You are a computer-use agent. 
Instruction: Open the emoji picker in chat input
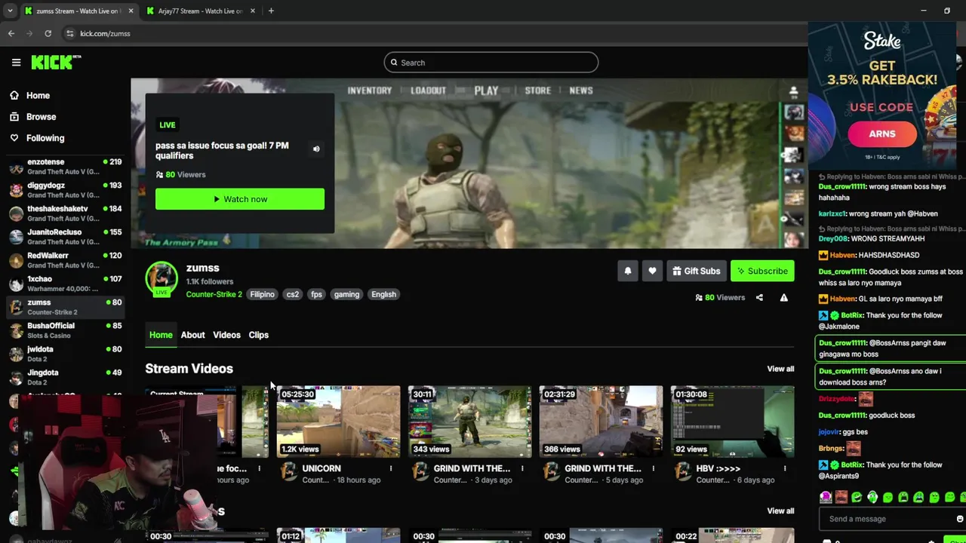(960, 519)
